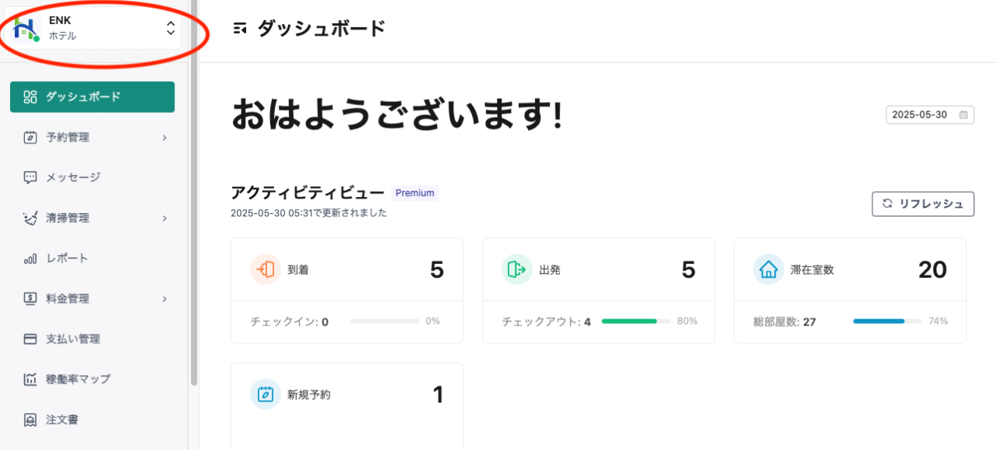Open 稼働率マップ from the sidebar
The image size is (997, 450).
[x=78, y=379]
